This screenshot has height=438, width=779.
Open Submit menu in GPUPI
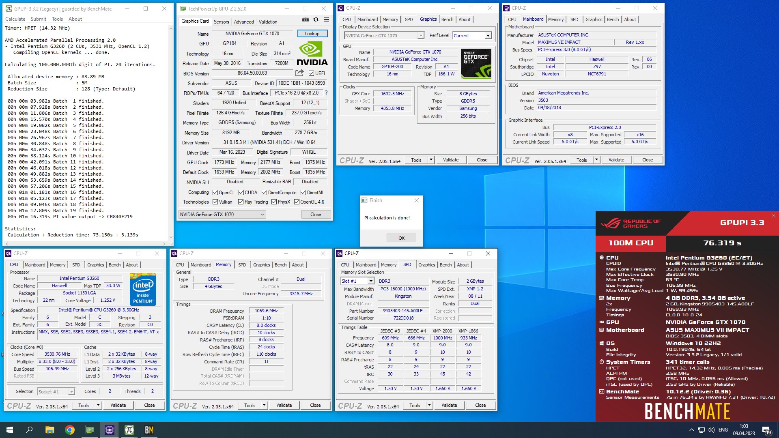39,19
